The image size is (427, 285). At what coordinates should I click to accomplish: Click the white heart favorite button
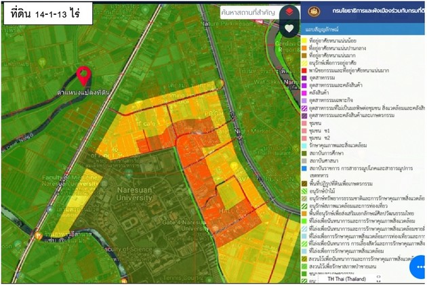(289, 29)
